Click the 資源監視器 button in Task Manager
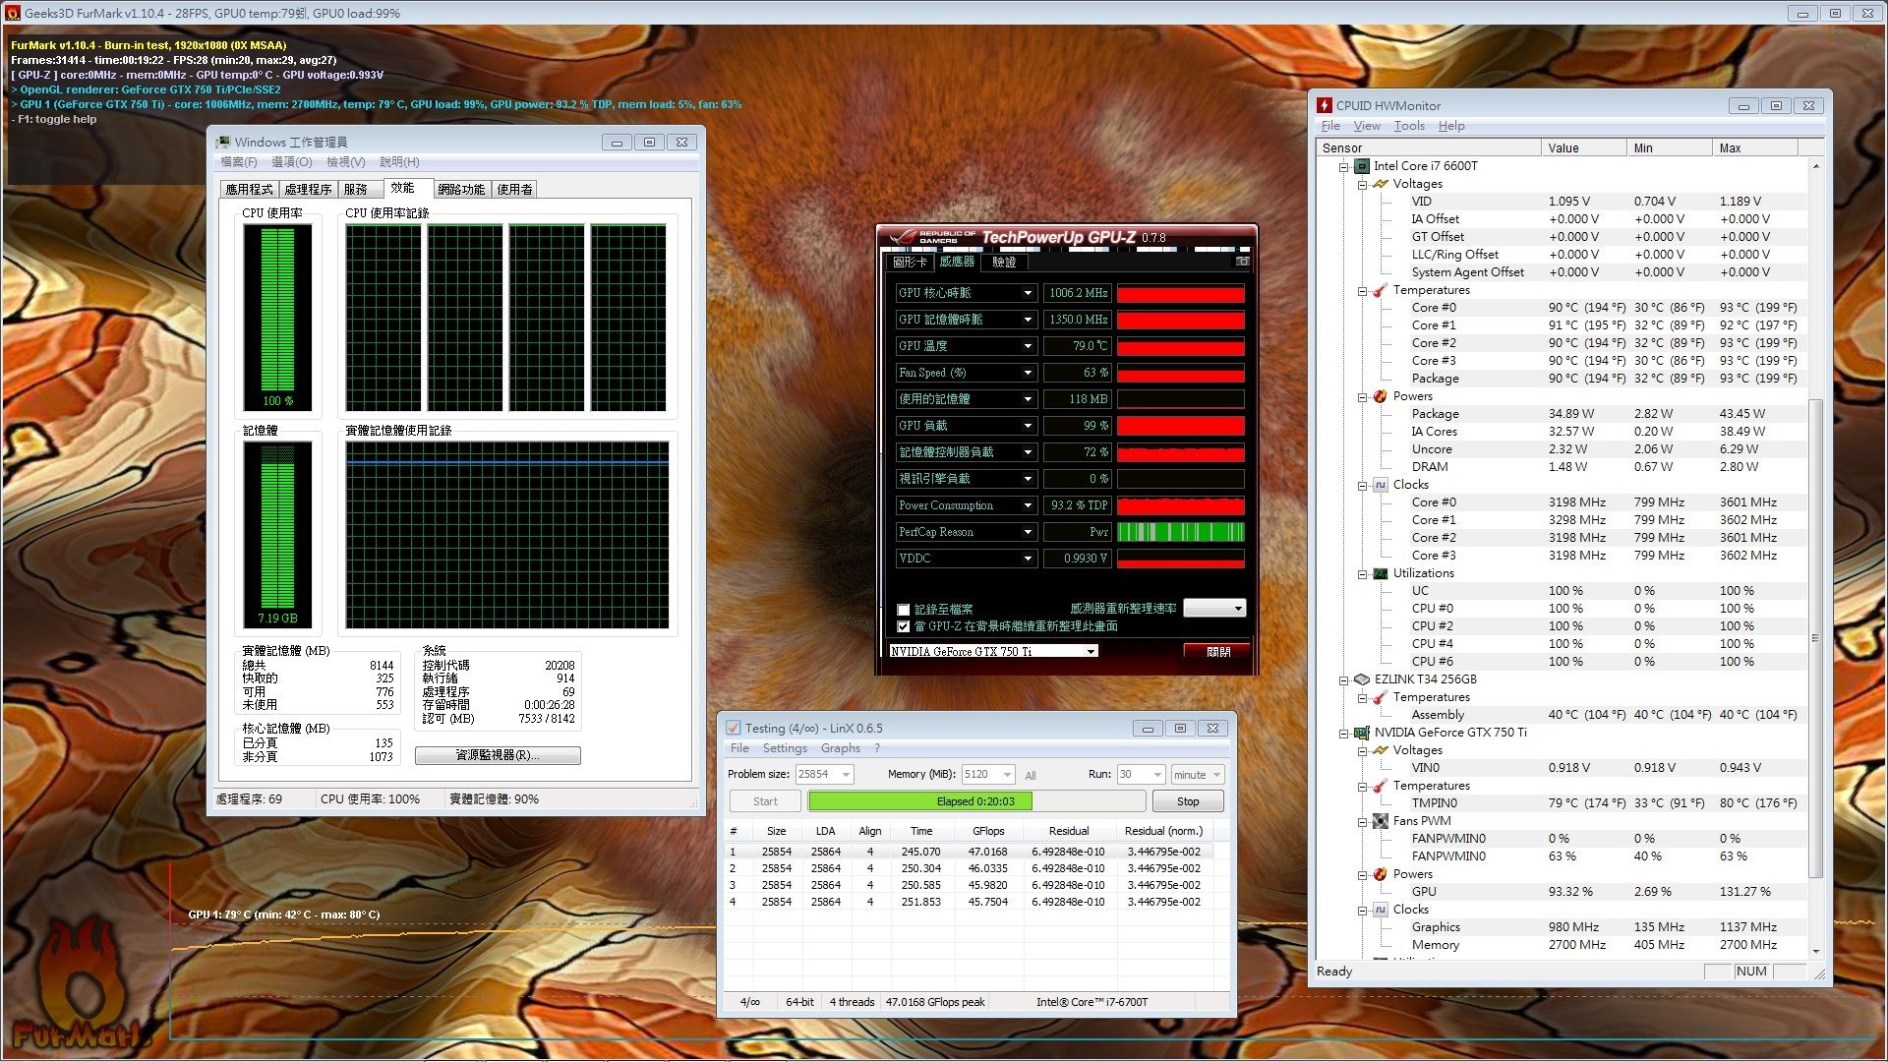Viewport: 1888px width, 1062px height. (x=498, y=755)
